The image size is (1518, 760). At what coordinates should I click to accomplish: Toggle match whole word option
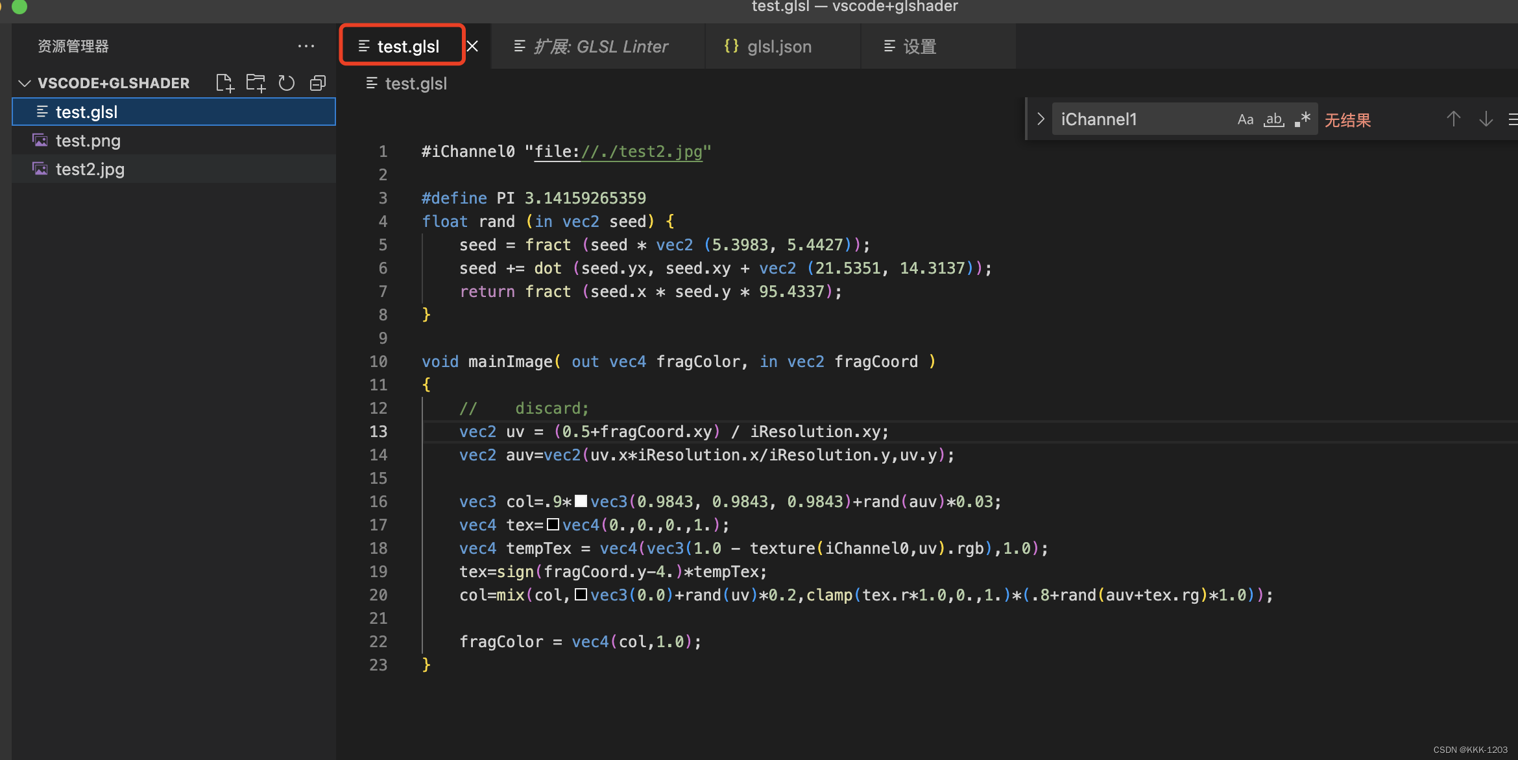pos(1273,119)
